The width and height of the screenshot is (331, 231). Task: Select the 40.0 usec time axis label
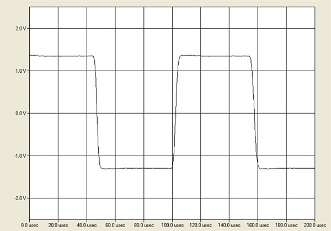coord(88,225)
